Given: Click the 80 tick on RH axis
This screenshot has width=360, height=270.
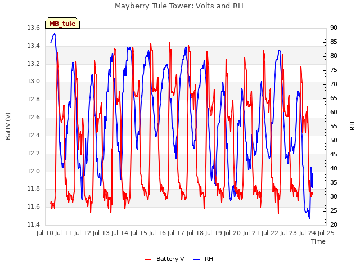Looking at the screenshot, I should tap(334, 56).
